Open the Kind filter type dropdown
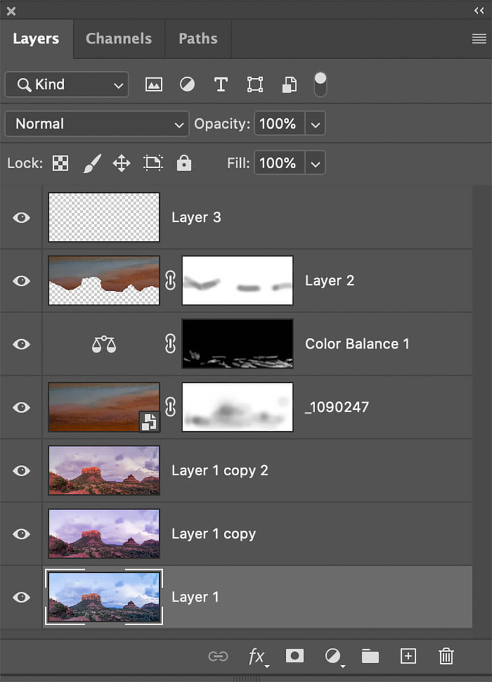 pos(67,85)
